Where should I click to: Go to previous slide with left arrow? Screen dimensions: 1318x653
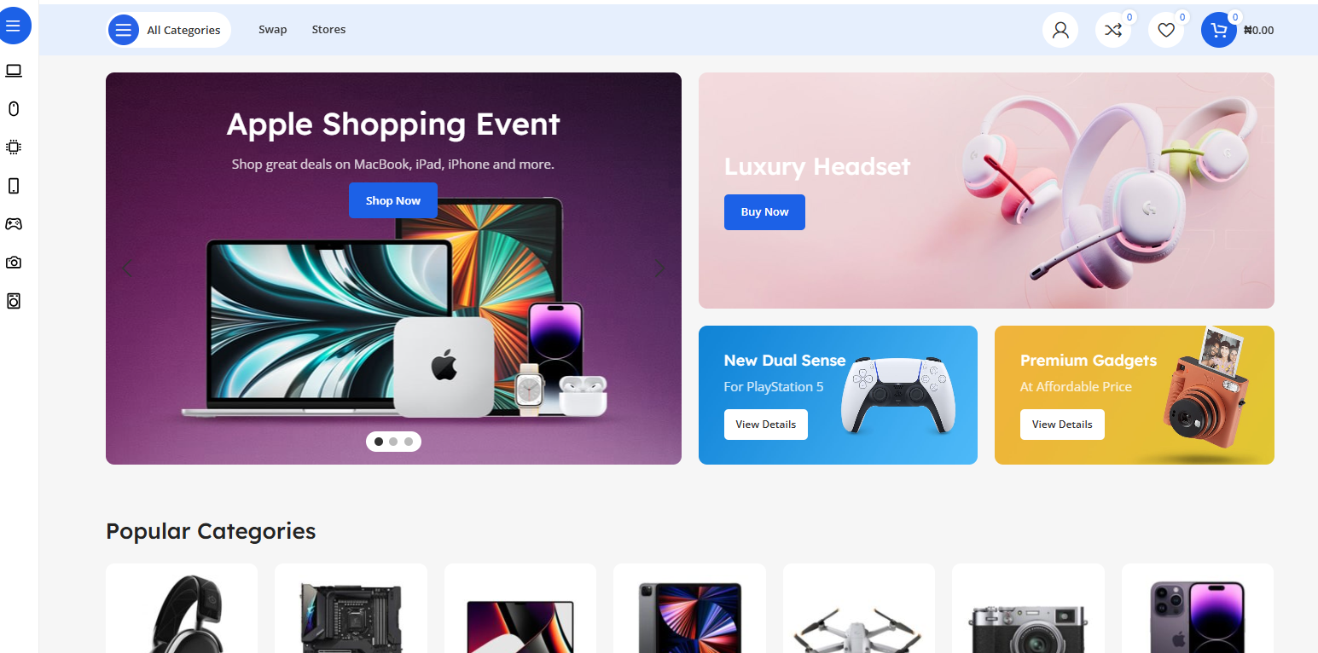coord(128,269)
